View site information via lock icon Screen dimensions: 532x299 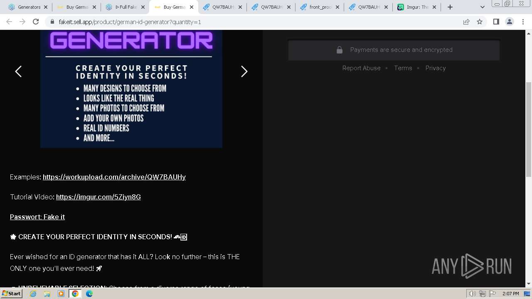click(x=52, y=22)
